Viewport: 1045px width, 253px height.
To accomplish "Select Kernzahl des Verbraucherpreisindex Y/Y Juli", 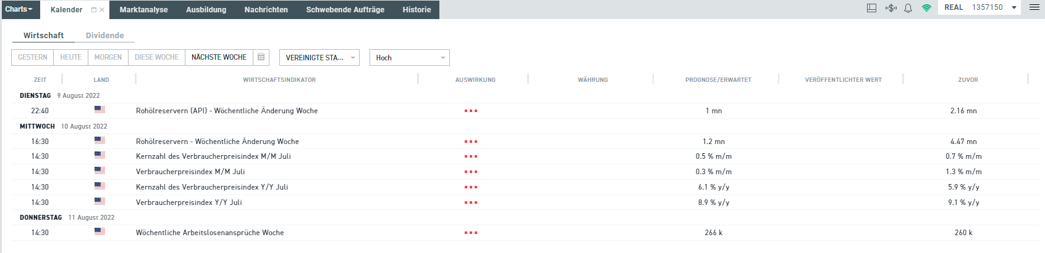I will point(212,187).
